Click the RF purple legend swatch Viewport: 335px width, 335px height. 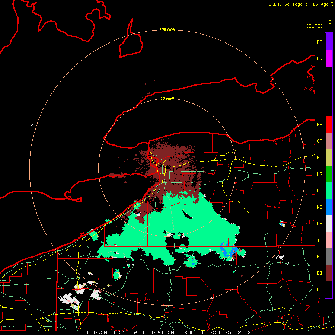[329, 41]
